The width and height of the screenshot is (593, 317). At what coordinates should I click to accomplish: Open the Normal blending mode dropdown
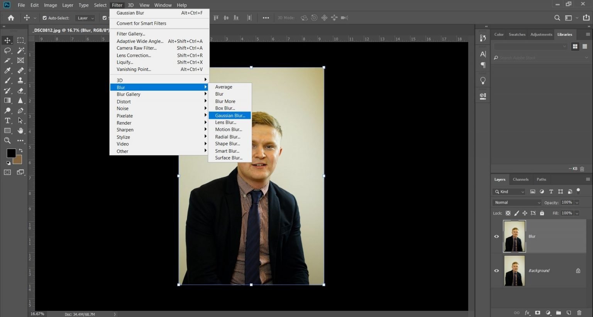pos(516,202)
